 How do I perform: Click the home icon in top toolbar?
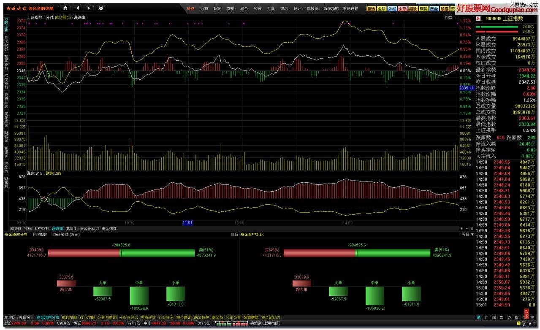pyautogui.click(x=65, y=8)
